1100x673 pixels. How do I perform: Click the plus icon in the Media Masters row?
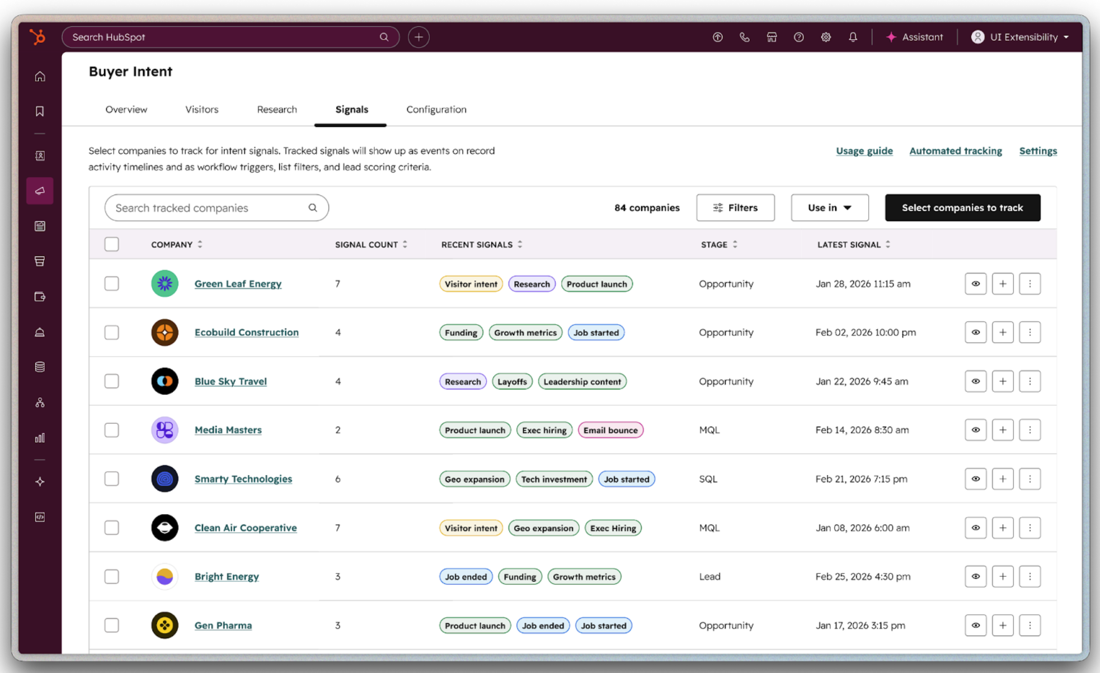click(x=1002, y=430)
